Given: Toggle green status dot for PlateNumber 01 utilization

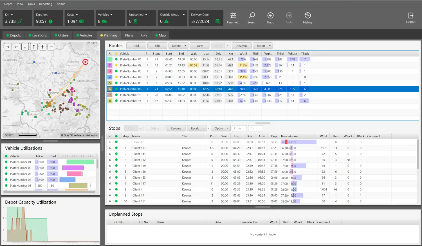Looking at the screenshot, I should coord(6,162).
